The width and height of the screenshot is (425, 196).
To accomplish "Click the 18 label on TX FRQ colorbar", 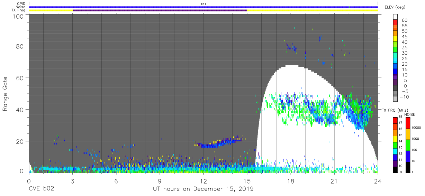I will click(400, 117).
